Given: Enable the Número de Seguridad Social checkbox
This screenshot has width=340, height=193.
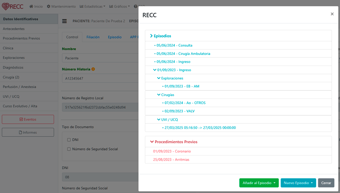Looking at the screenshot, I should coord(69,149).
